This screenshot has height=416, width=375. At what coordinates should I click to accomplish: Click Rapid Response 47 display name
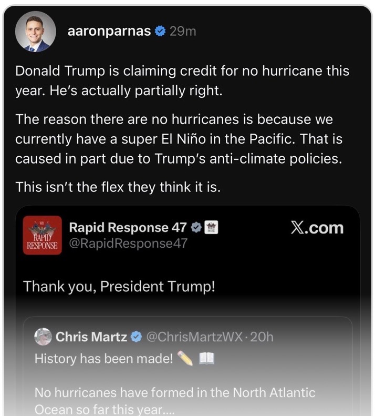point(128,227)
